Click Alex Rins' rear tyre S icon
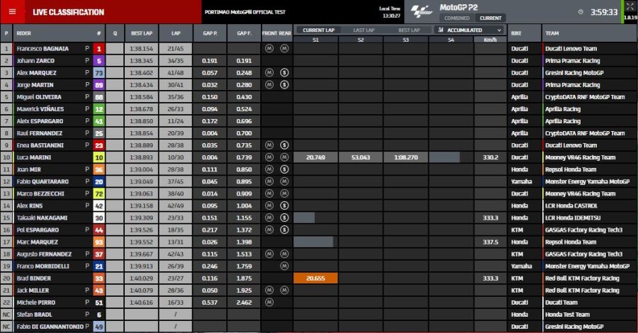The height and width of the screenshot is (333, 638). (x=284, y=205)
